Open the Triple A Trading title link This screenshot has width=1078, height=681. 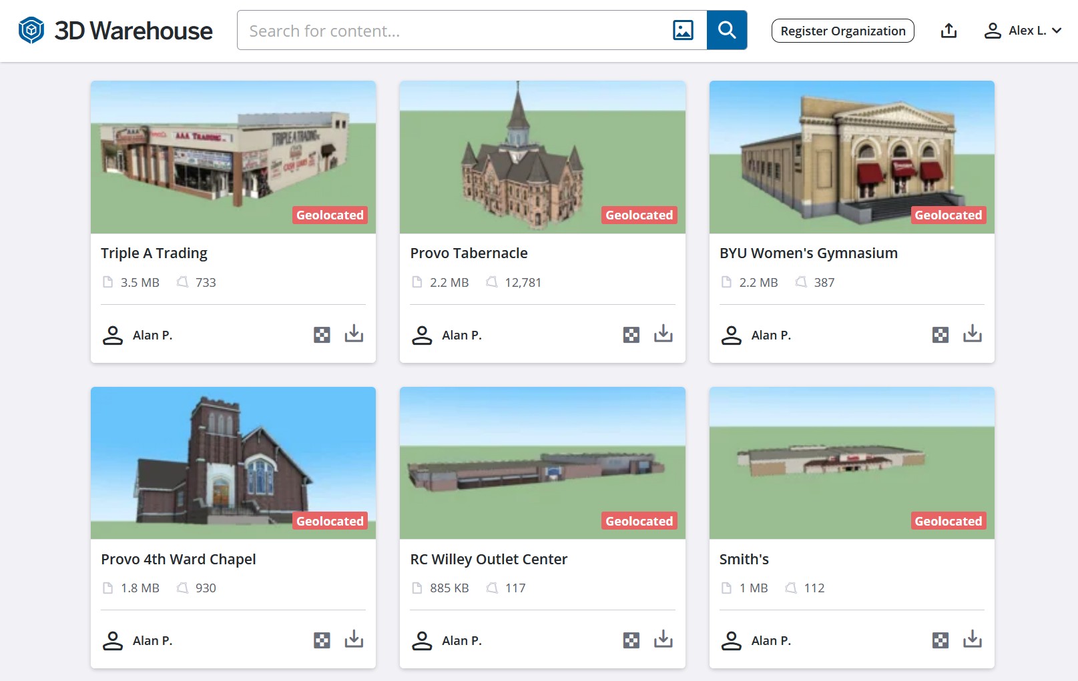coord(154,253)
